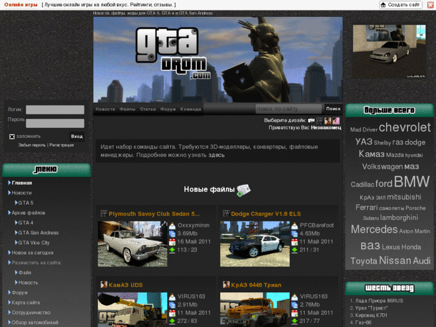Viewport: 436px width, 327px height.
Task: Click the download arrow icon next to 217 / 77
Action: pos(294,321)
